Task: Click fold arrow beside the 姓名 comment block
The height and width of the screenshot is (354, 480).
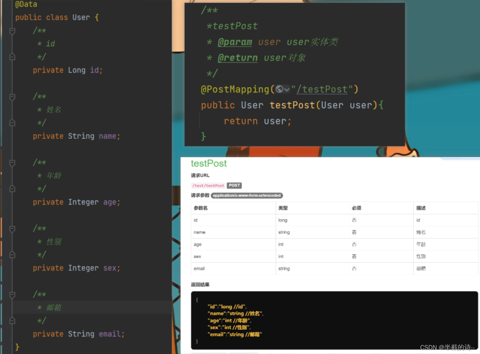Action: coord(12,97)
